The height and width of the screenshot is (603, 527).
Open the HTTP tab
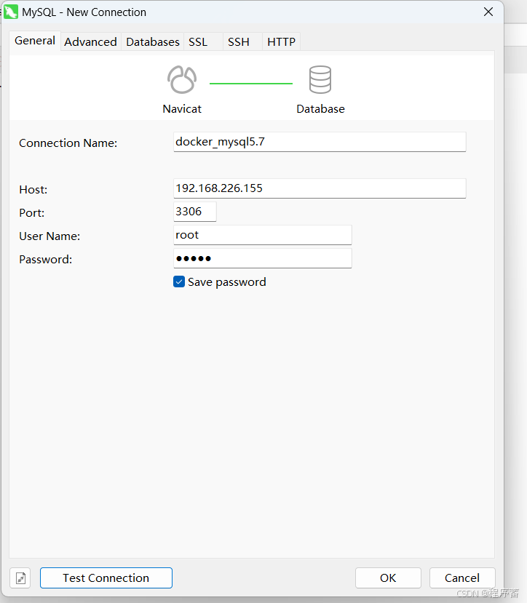pos(281,42)
